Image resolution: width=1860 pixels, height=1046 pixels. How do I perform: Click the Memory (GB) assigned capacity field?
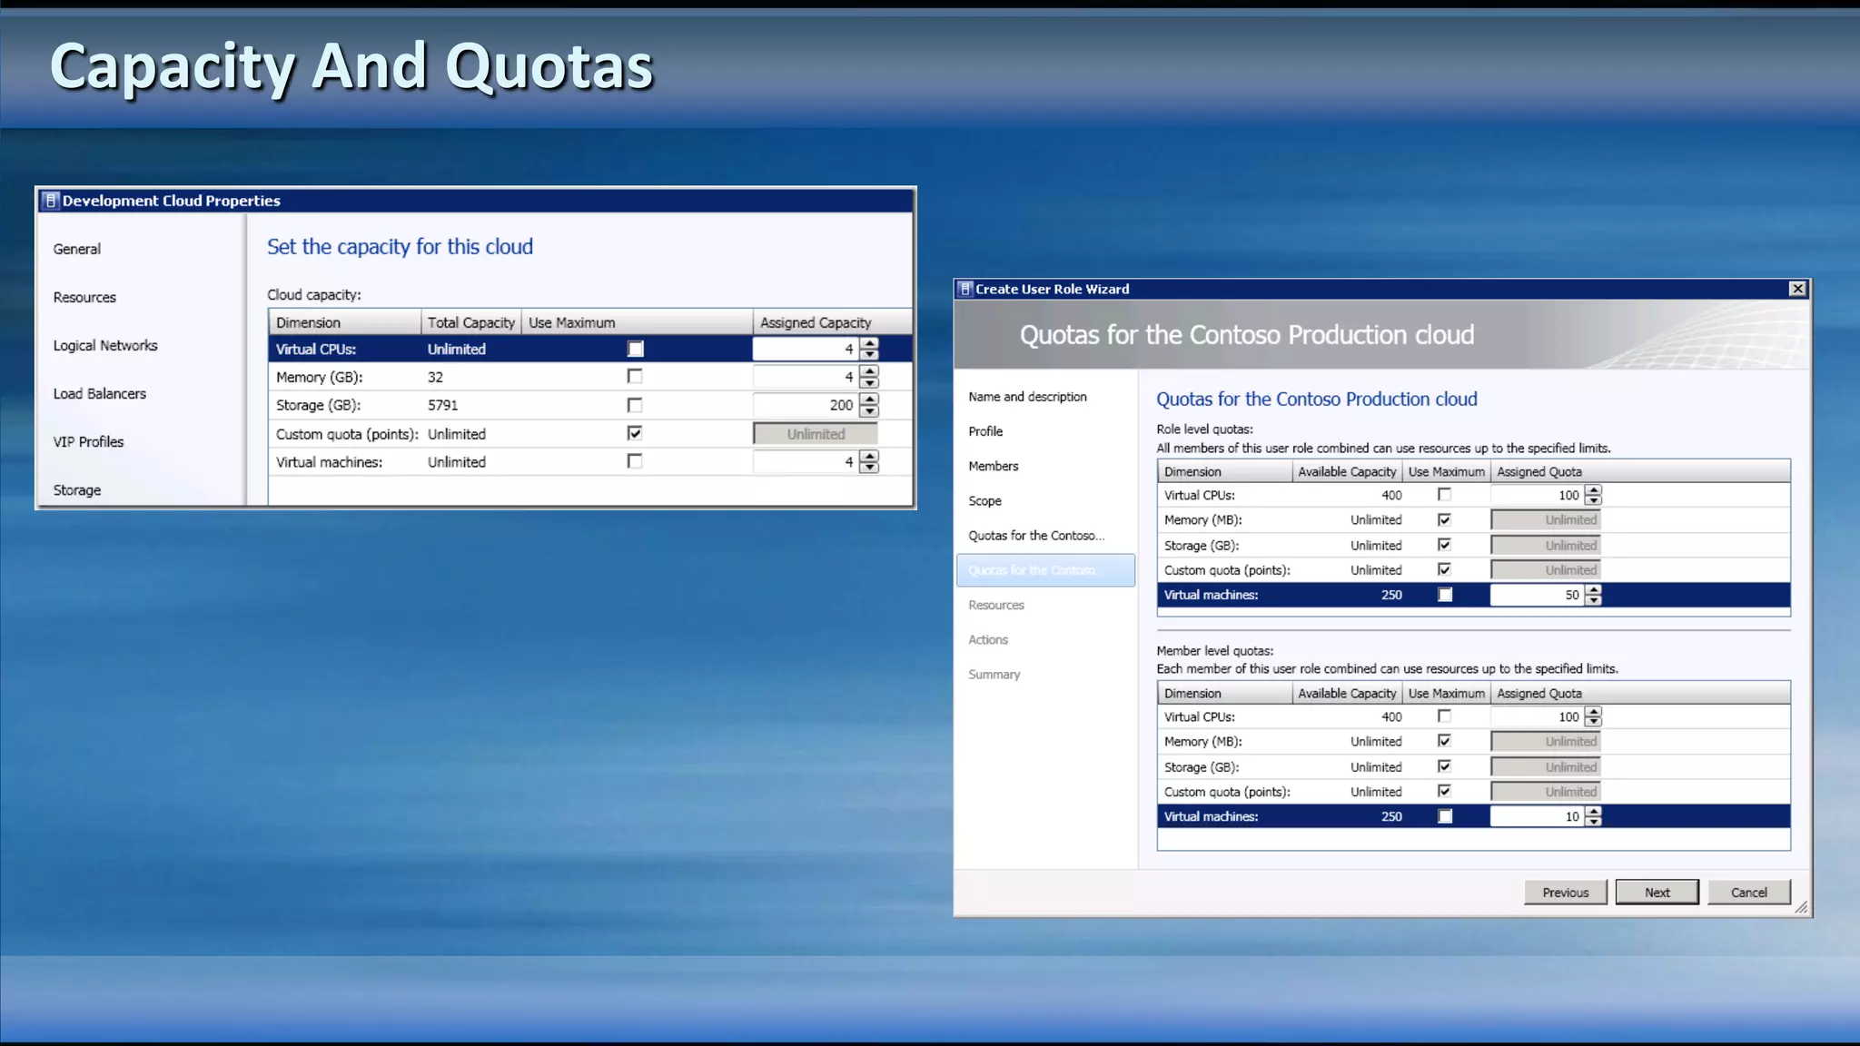click(x=806, y=377)
